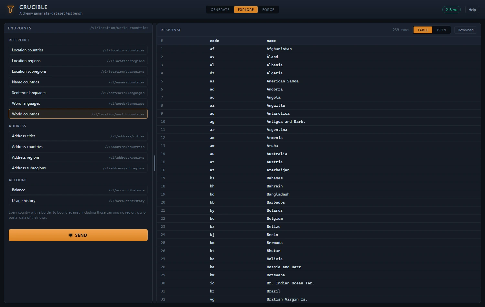Select the 'Belgium' name cell
Viewport: 485px width, 307px height.
(275, 218)
